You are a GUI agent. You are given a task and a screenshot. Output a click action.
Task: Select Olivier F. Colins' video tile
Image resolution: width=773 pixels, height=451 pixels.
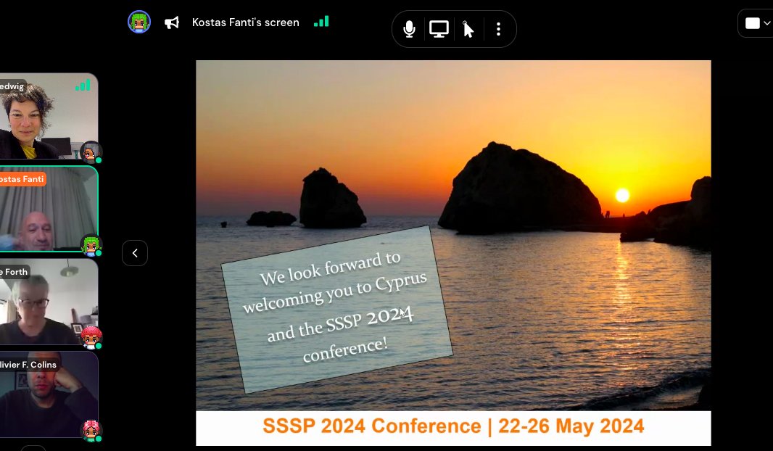click(x=49, y=394)
